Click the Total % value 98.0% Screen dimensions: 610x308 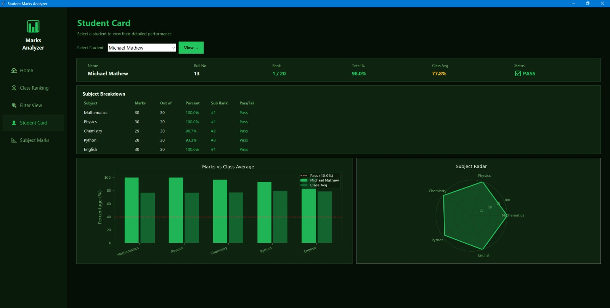pyautogui.click(x=359, y=74)
